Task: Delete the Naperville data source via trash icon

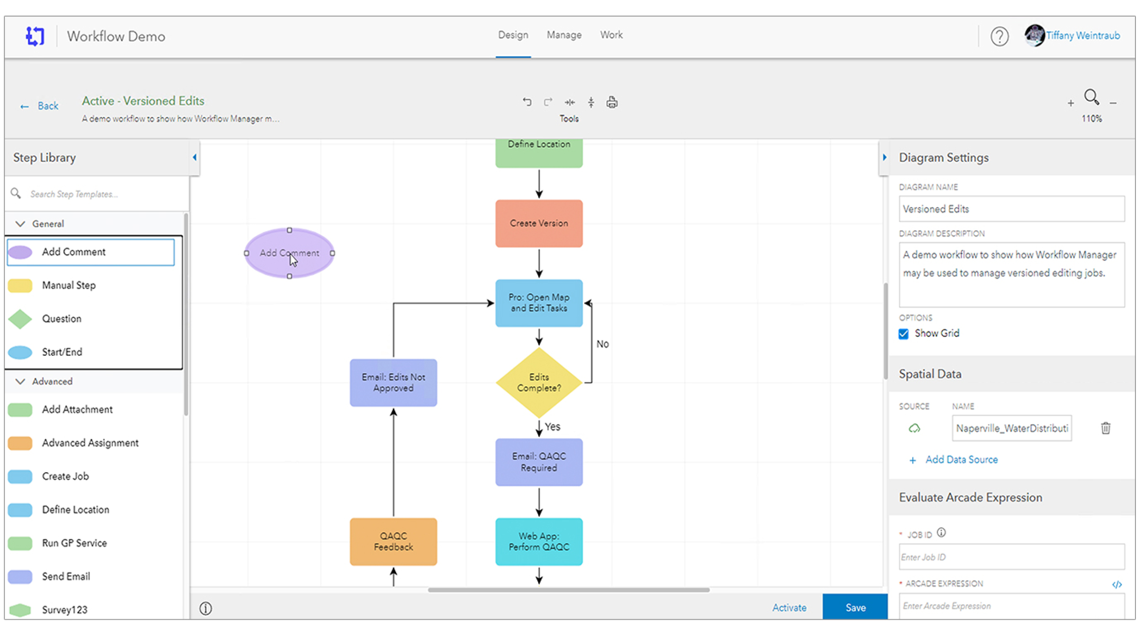Action: pos(1105,428)
